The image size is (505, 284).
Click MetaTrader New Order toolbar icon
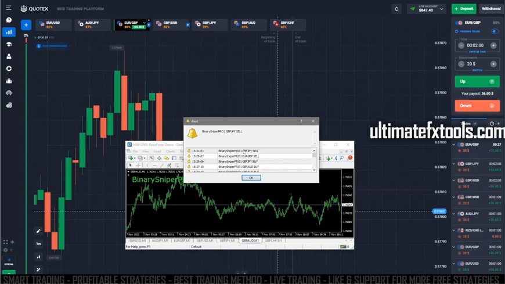click(x=131, y=158)
